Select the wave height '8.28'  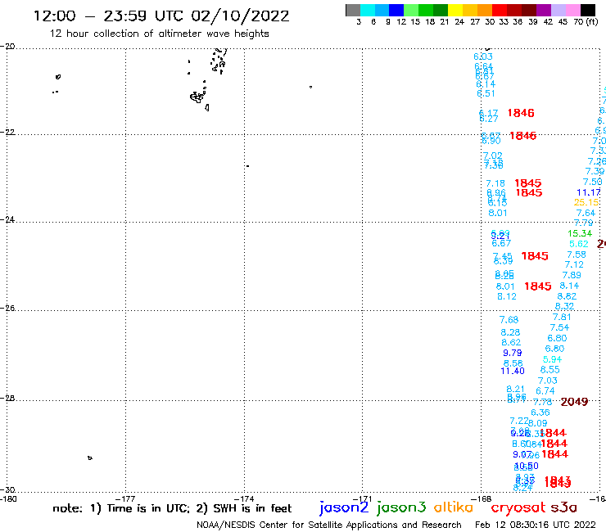510,332
